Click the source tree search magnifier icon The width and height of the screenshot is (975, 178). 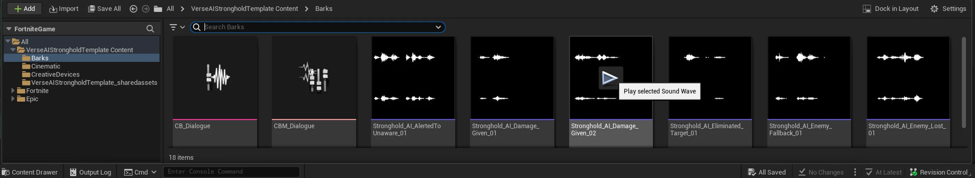tap(150, 29)
